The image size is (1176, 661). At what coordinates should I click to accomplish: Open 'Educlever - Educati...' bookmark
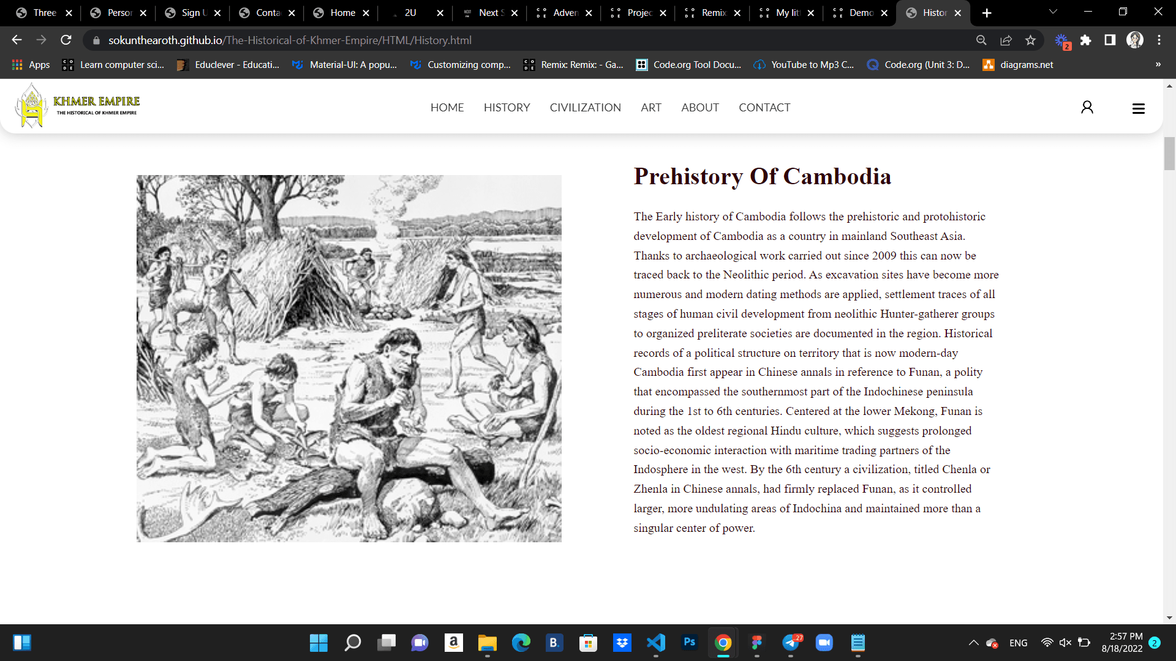click(x=228, y=64)
